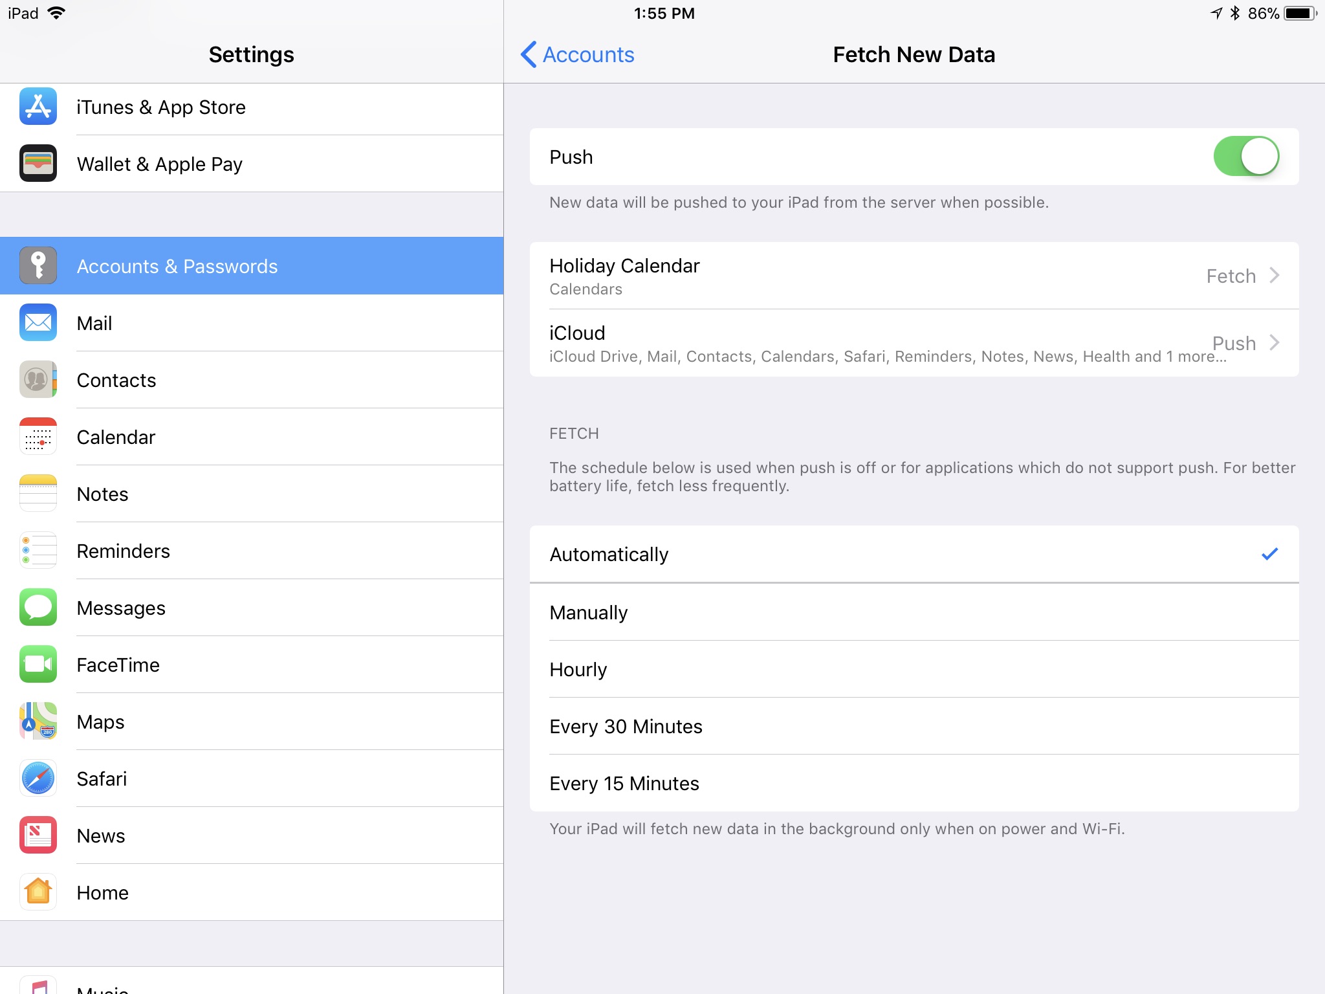Select Every 15 Minutes fetch option
The image size is (1325, 994).
[x=914, y=783]
